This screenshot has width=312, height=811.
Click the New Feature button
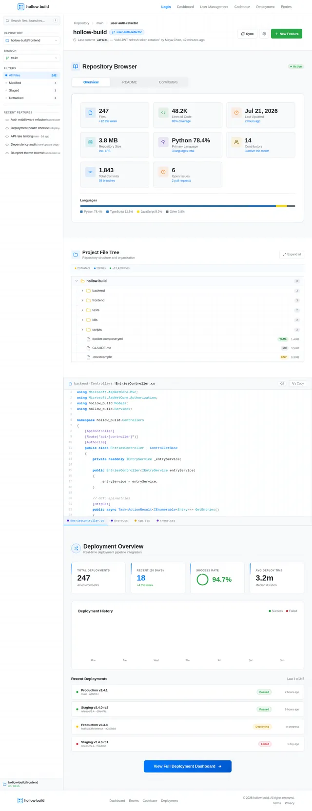(x=287, y=34)
